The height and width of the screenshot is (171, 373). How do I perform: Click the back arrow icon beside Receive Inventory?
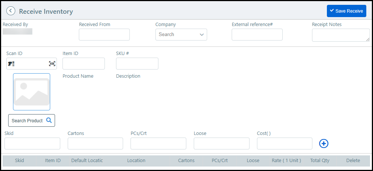(11, 11)
